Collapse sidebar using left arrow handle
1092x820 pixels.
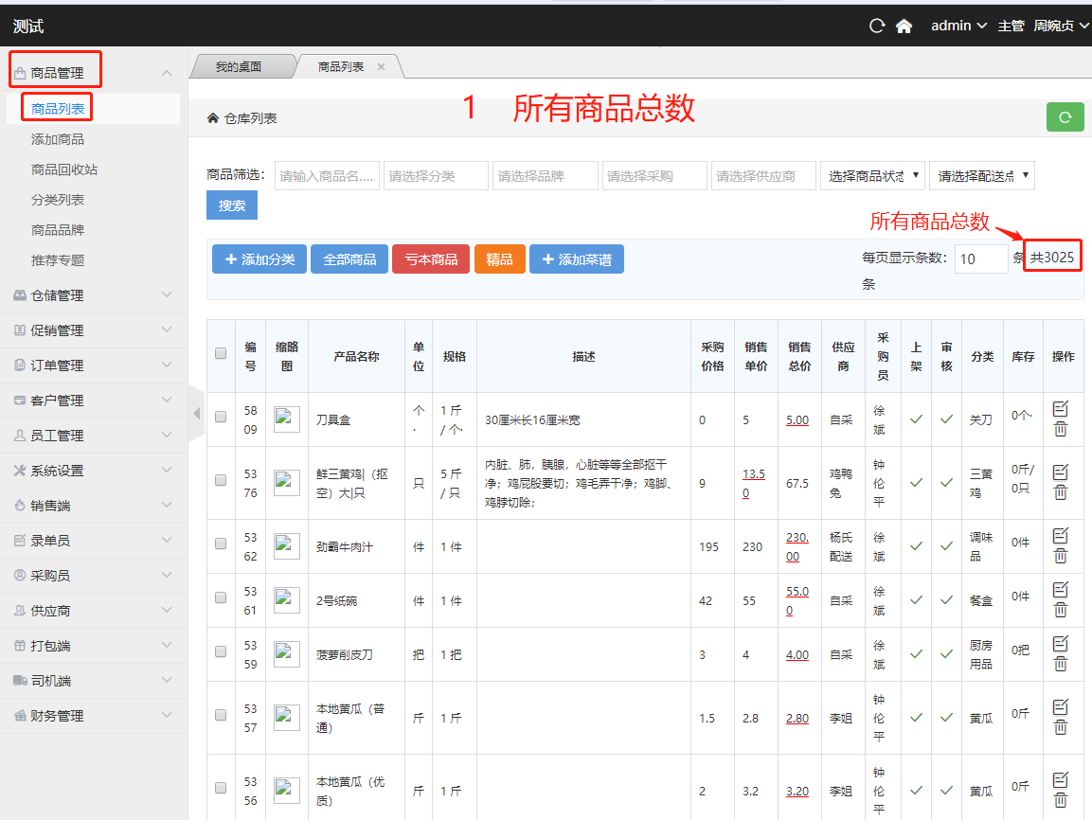point(196,413)
